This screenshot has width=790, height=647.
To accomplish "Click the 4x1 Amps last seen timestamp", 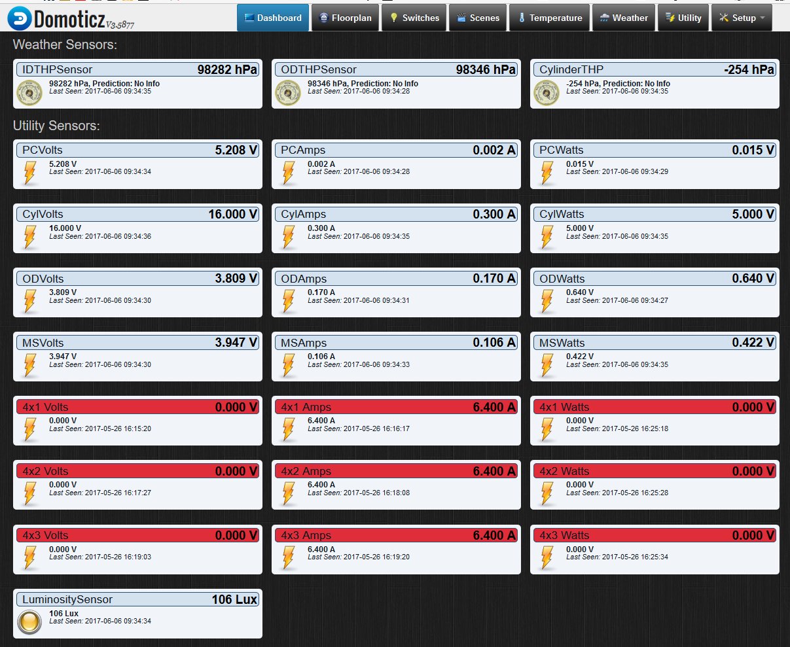I will click(x=359, y=428).
